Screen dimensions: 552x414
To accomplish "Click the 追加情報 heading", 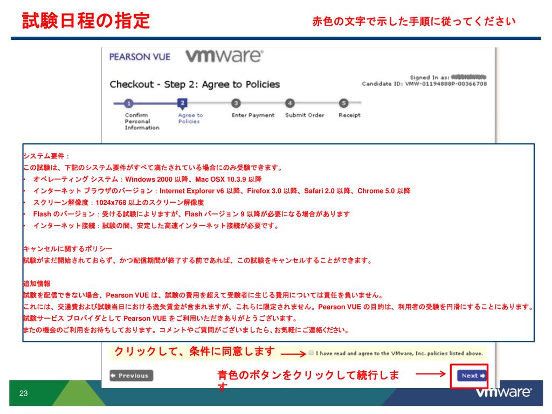I will tap(37, 284).
